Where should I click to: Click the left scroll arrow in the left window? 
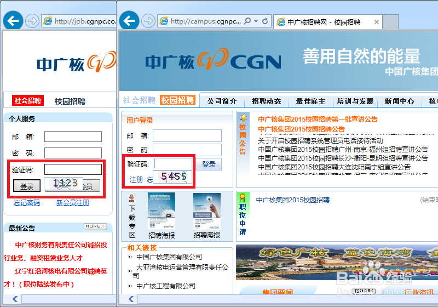pos(15,299)
